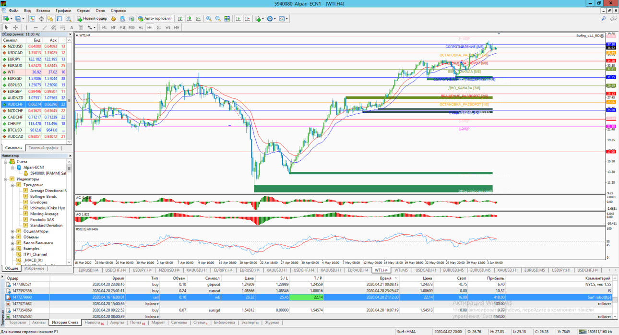619x335 pixels.
Task: Open the New Chart toolbar icon
Action: pyautogui.click(x=6, y=19)
